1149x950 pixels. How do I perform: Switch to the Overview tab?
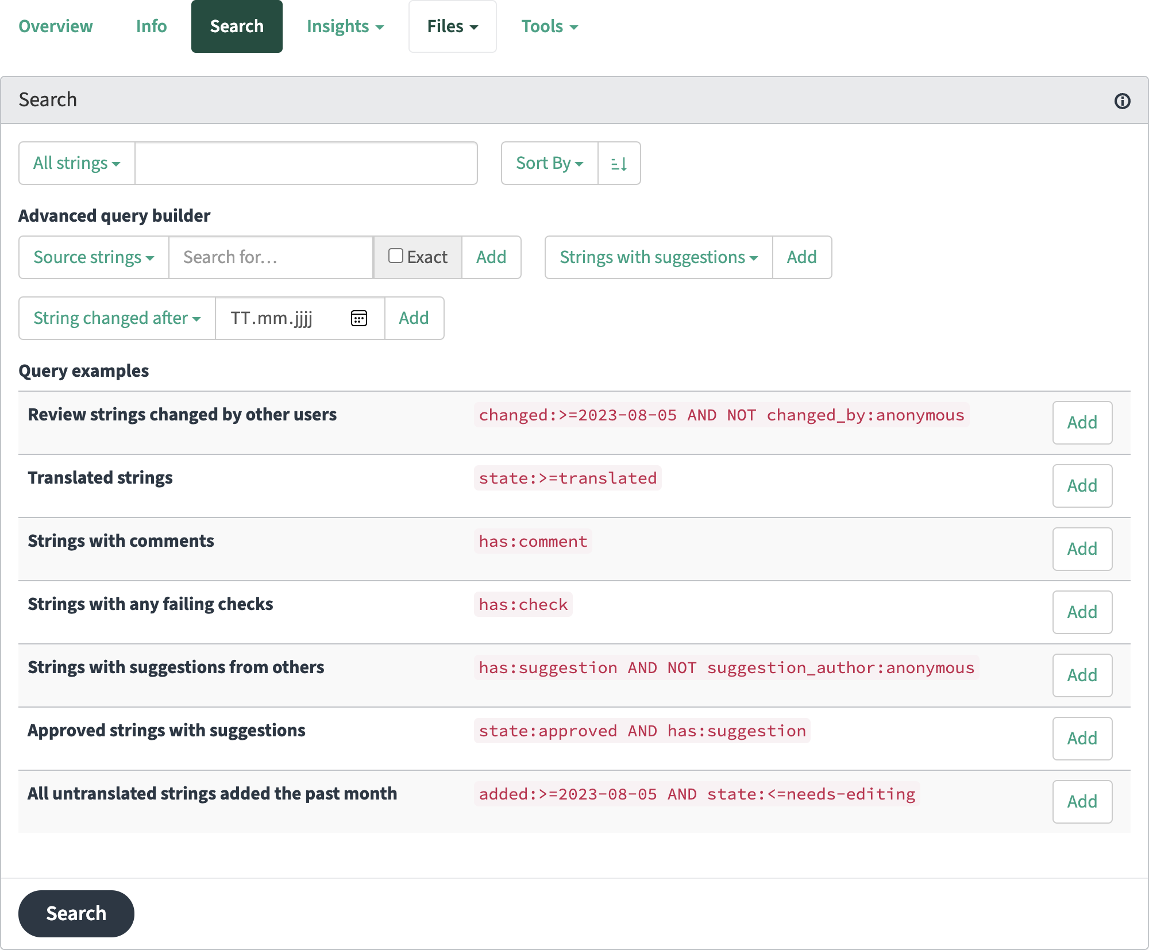coord(56,26)
